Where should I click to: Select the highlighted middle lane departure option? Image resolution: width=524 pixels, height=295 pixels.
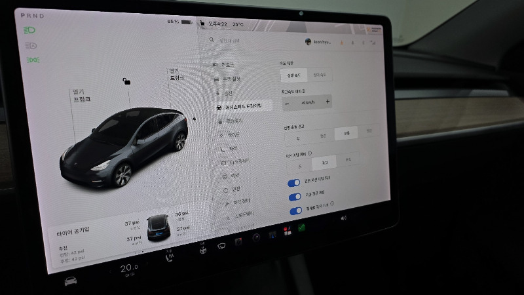click(x=324, y=163)
